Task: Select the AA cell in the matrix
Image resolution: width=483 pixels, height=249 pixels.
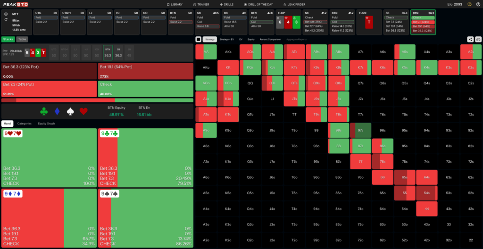Action: [206, 52]
